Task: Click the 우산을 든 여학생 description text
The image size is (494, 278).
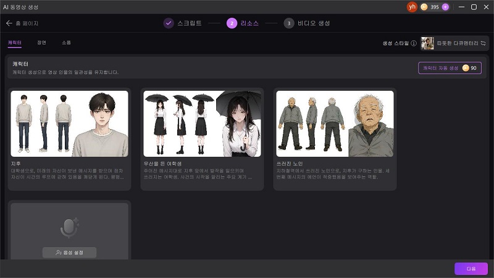Action: tap(198, 174)
